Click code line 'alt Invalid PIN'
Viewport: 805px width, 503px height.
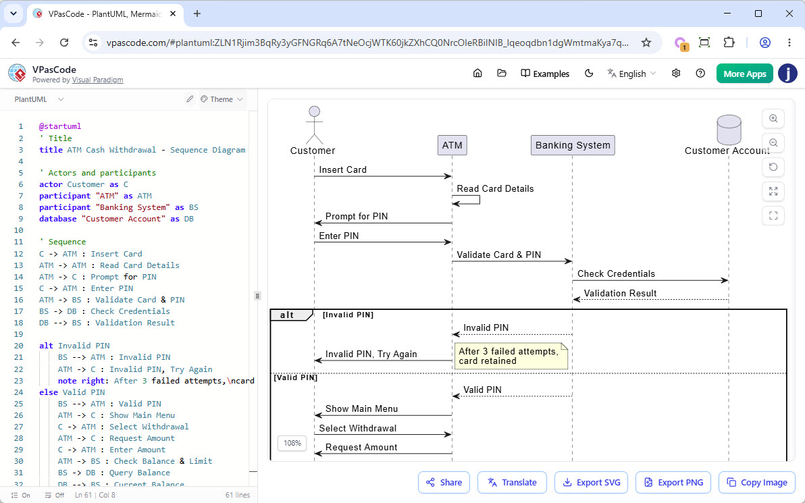[x=74, y=346]
